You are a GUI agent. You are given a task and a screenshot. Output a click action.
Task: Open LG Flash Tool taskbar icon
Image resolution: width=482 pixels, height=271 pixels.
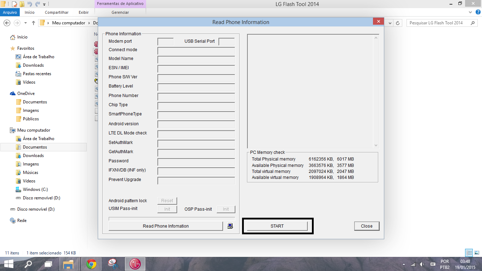tap(135, 264)
